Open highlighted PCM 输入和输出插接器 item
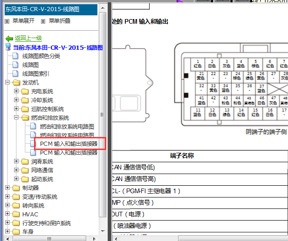Viewport: 288px width, 241px height. pyautogui.click(x=69, y=144)
